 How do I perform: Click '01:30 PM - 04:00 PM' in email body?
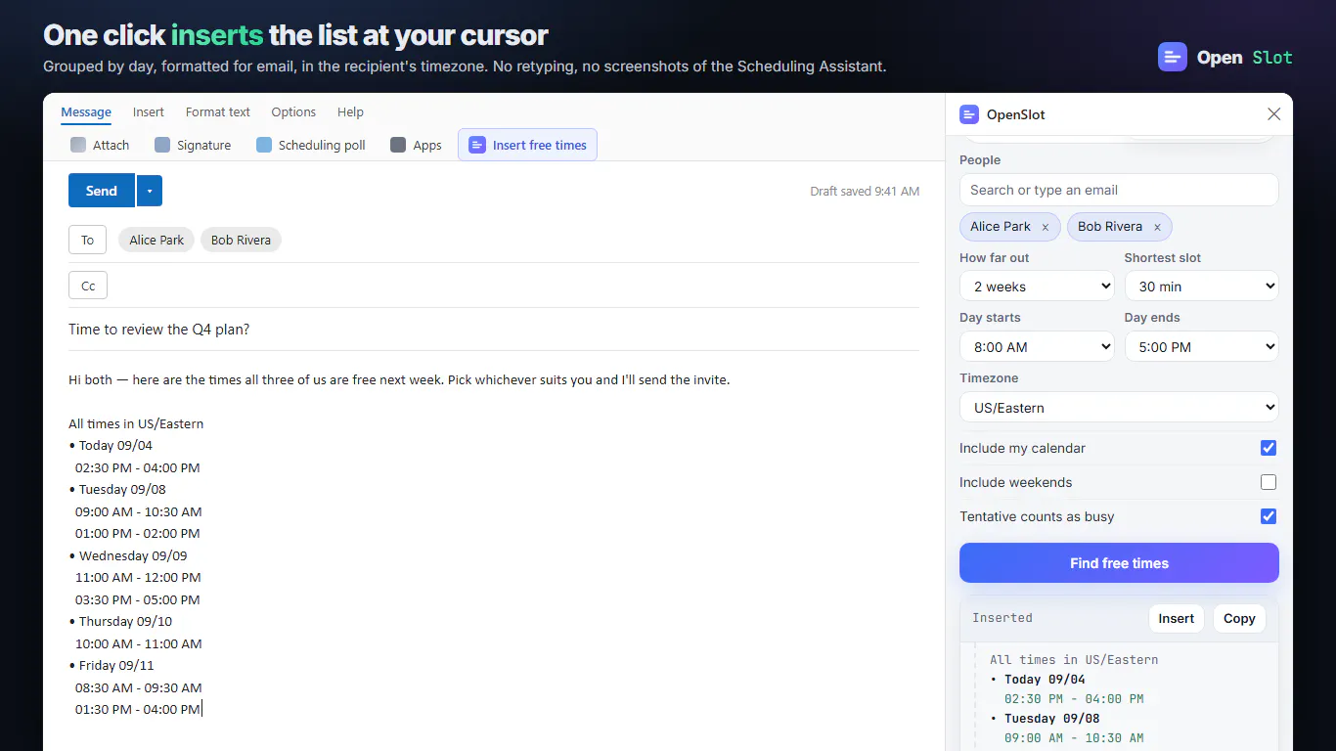tap(138, 710)
